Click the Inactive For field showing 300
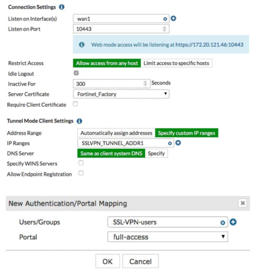 pyautogui.click(x=112, y=84)
